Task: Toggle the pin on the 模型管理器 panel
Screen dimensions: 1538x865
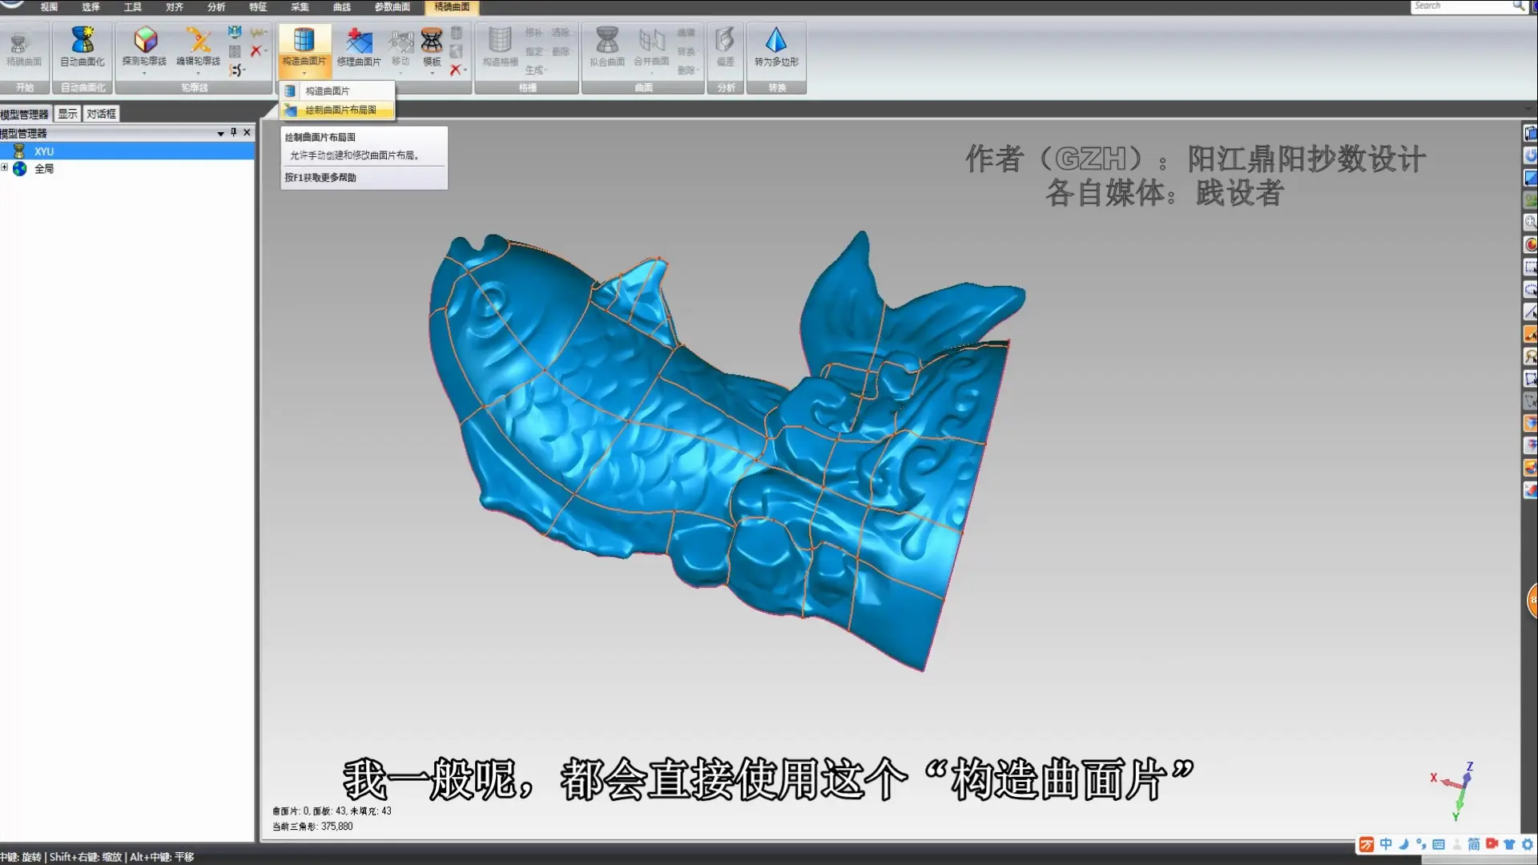Action: pos(233,133)
